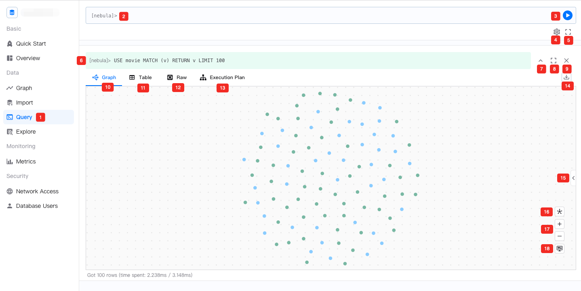
Task: Switch to the Raw tab
Action: click(177, 77)
